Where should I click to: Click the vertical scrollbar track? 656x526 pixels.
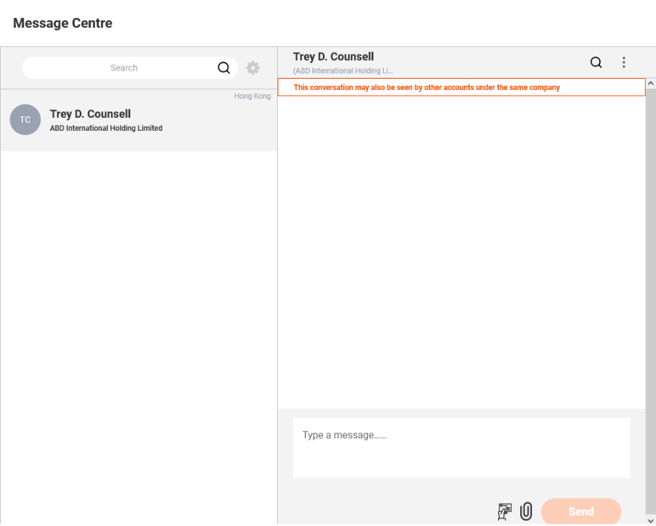(650, 302)
